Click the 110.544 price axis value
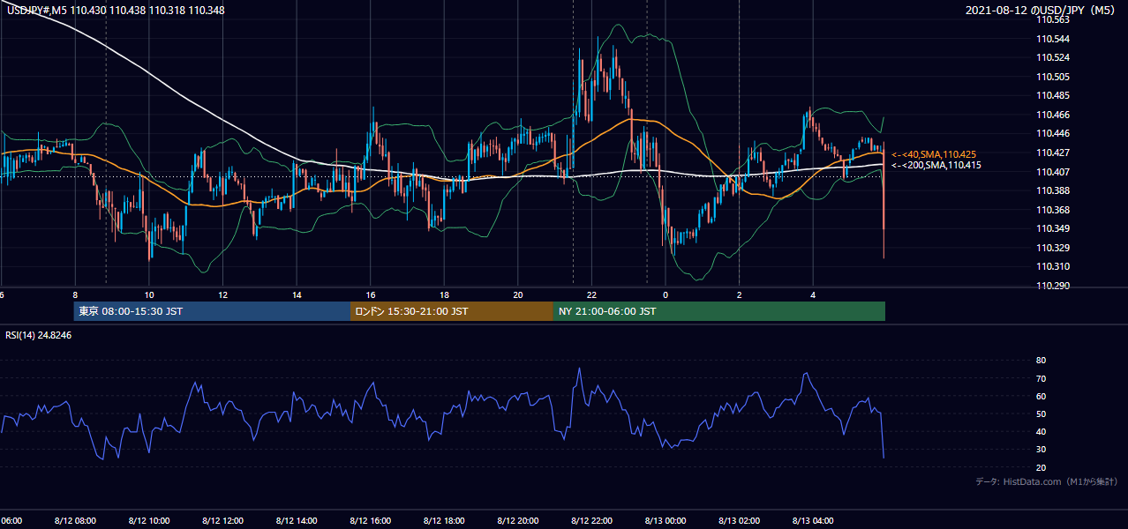This screenshot has height=529, width=1128. pos(1052,39)
